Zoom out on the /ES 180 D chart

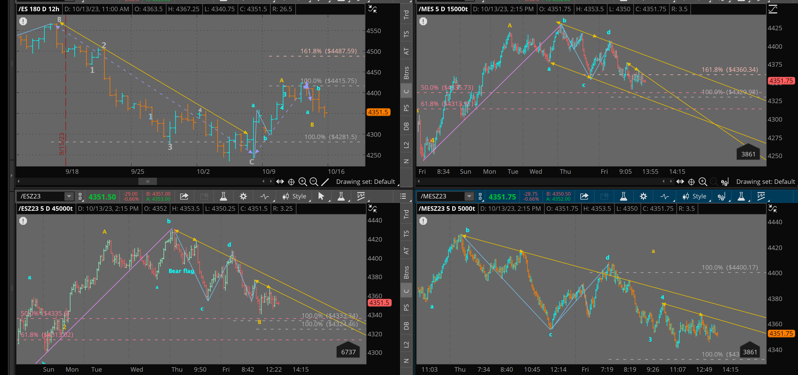pyautogui.click(x=314, y=182)
